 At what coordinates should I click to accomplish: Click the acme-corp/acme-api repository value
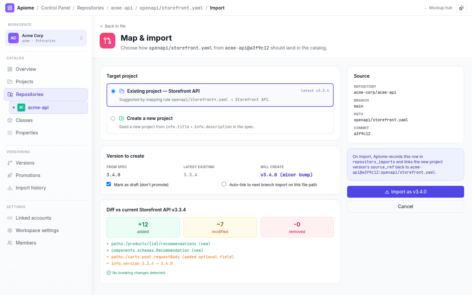[x=375, y=92]
